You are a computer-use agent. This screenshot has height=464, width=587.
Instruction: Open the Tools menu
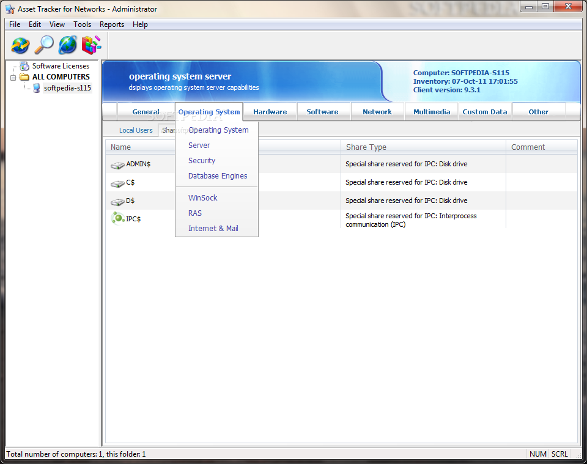82,24
